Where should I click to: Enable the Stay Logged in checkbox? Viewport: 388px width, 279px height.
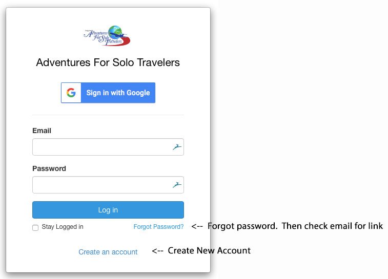[x=35, y=228]
